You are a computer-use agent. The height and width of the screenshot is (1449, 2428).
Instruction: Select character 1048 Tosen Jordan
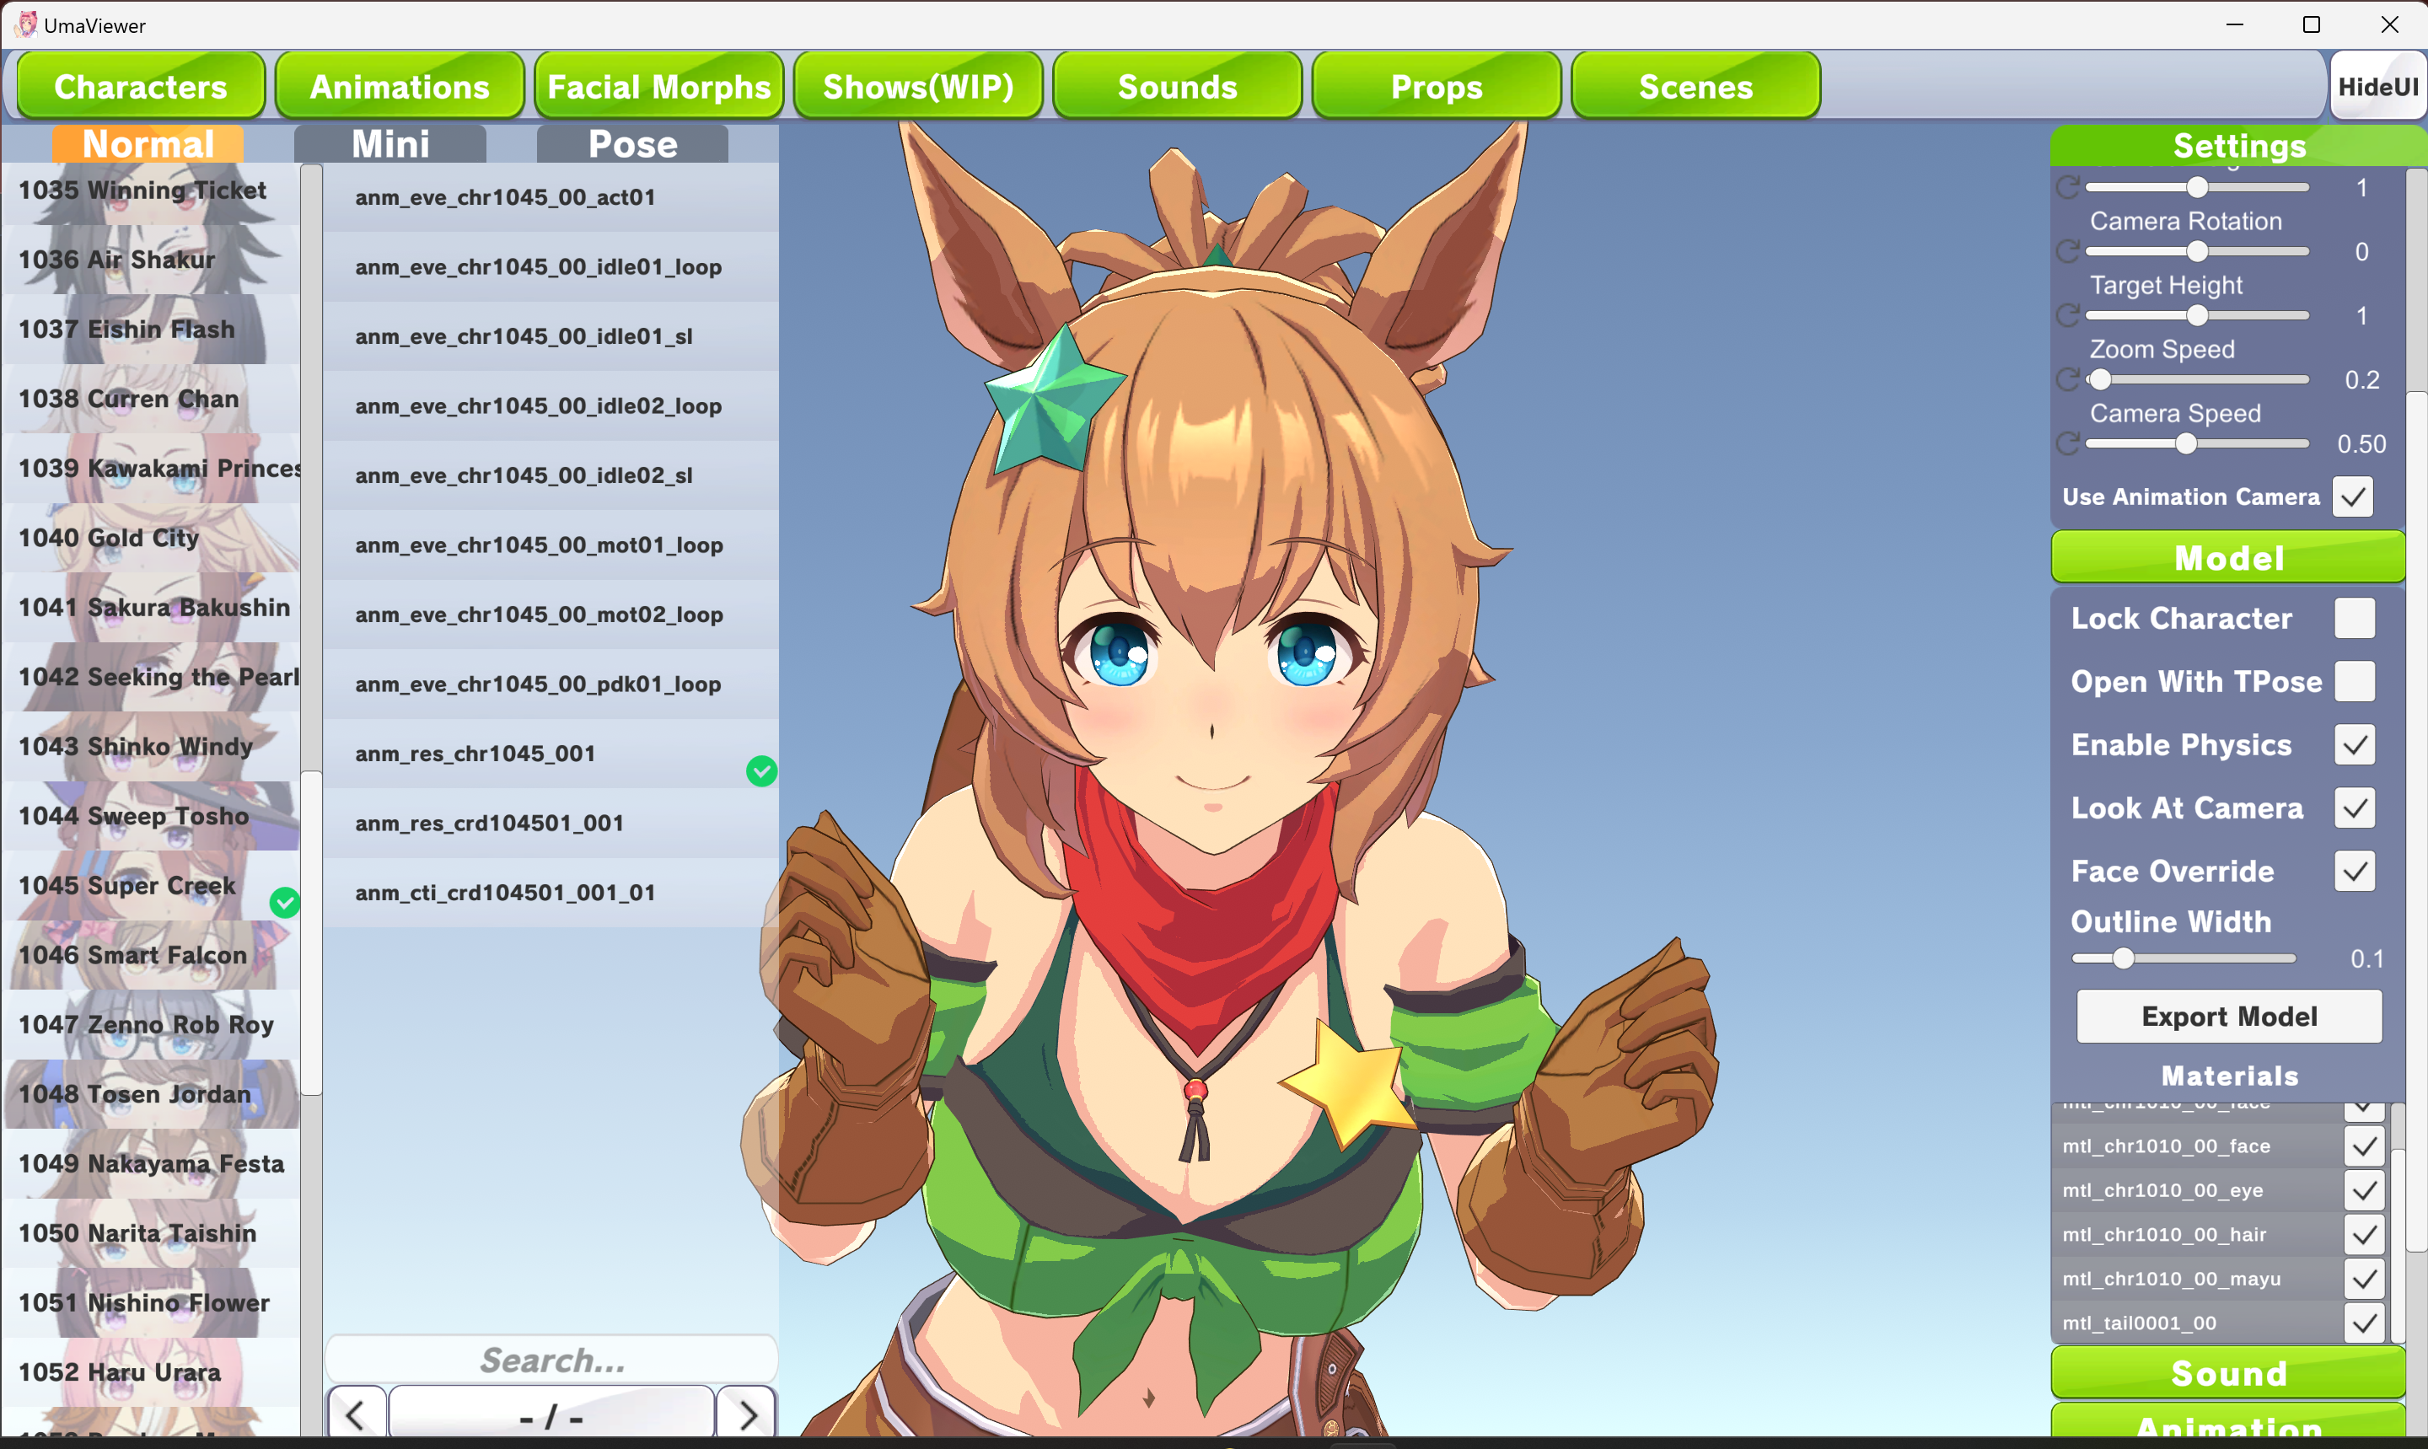(x=151, y=1095)
